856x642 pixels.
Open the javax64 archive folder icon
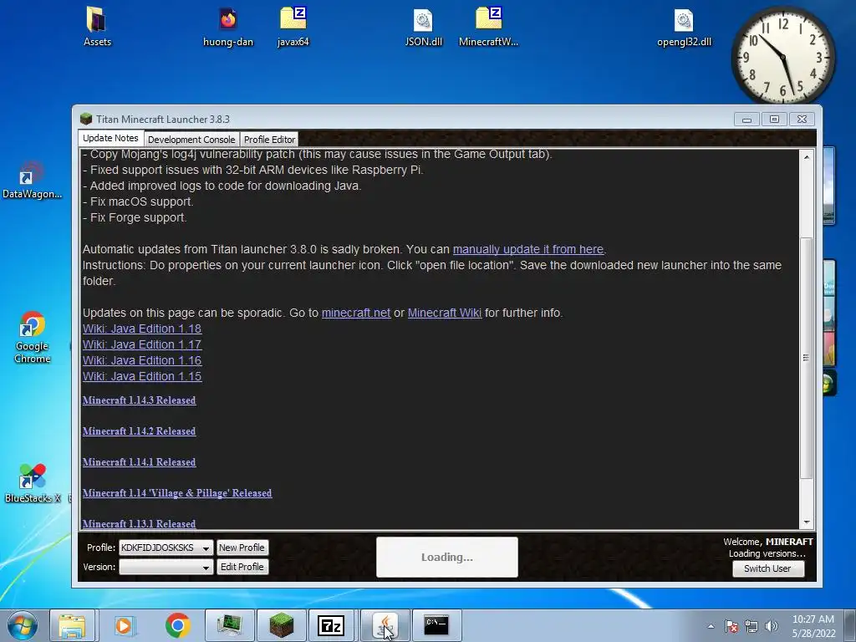pyautogui.click(x=293, y=26)
